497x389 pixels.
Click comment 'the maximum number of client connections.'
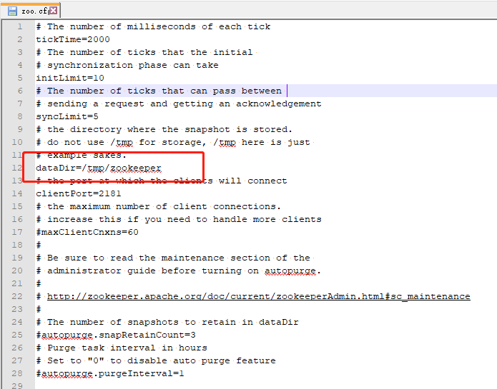click(x=164, y=206)
